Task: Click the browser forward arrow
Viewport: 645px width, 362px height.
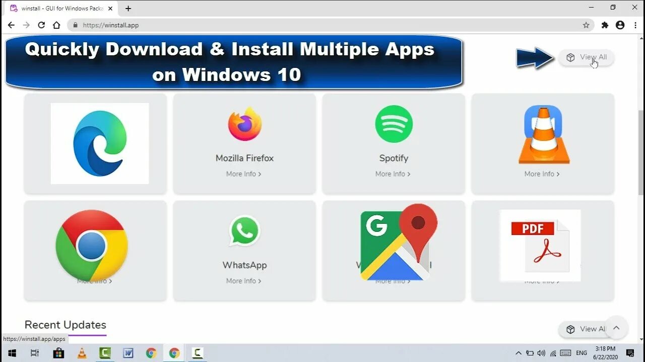Action: click(x=26, y=25)
